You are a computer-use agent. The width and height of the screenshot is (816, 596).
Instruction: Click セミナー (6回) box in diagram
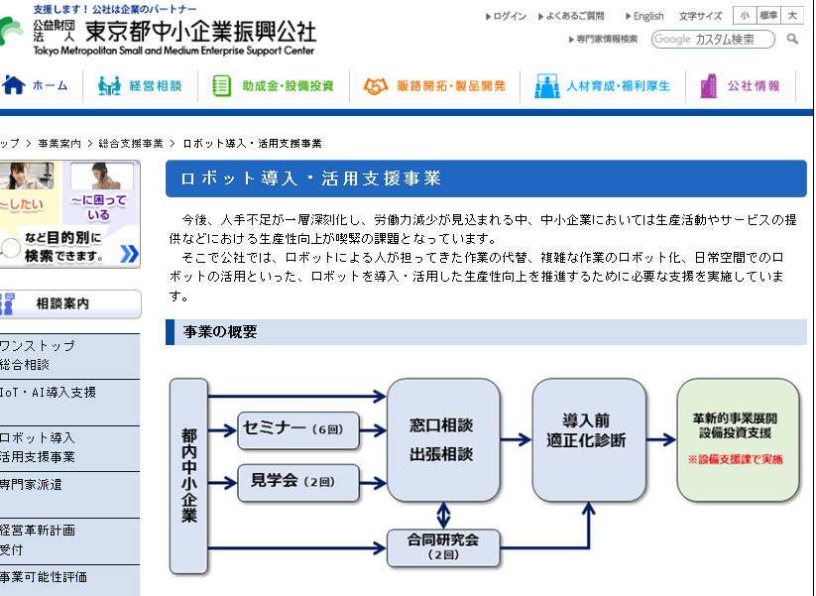[x=298, y=430]
